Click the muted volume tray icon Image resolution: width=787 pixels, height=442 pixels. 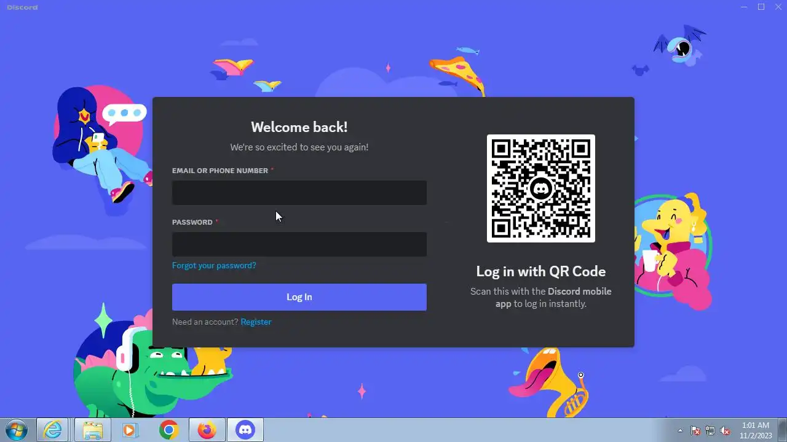tap(725, 430)
